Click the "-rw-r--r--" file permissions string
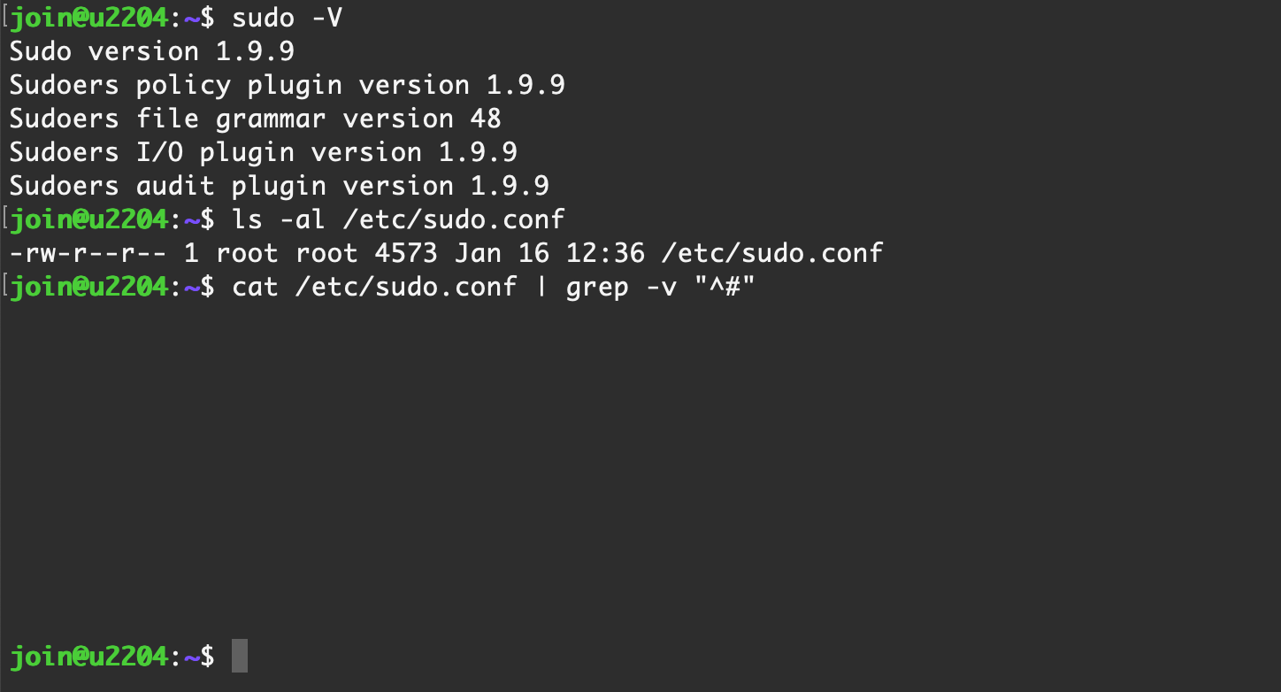Image resolution: width=1281 pixels, height=692 pixels. (88, 253)
